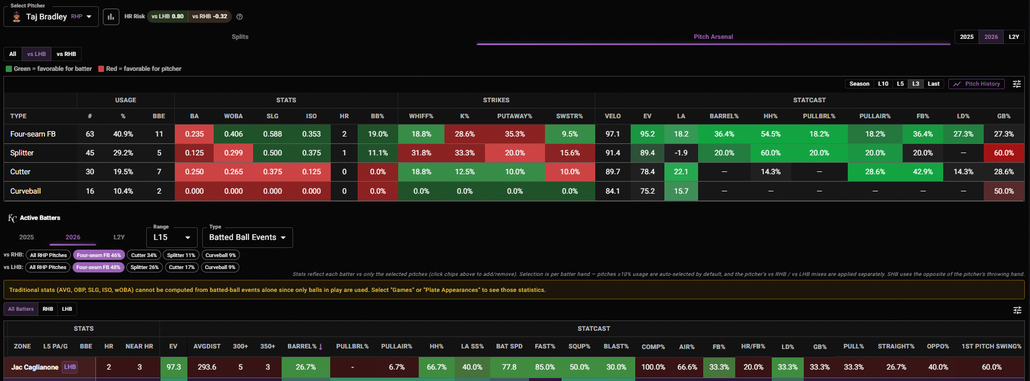Toggle the Splitter 26% chip for vs LHB
This screenshot has width=1030, height=381.
pos(145,267)
